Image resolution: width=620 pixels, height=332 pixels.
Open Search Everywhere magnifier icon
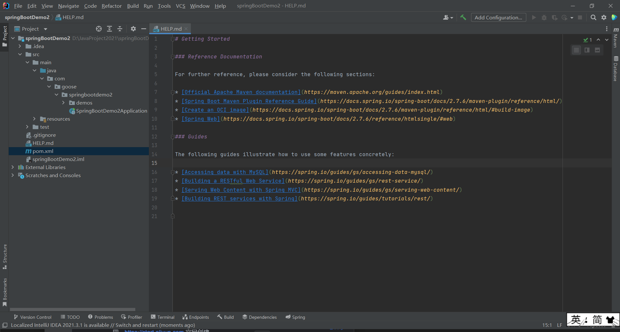point(593,17)
